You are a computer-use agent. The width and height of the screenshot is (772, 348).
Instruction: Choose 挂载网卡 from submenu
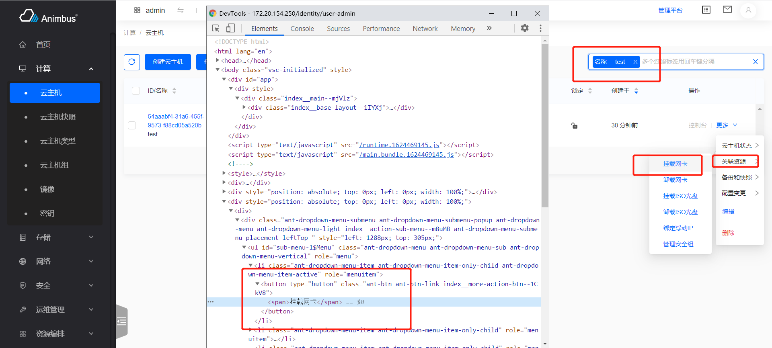675,164
